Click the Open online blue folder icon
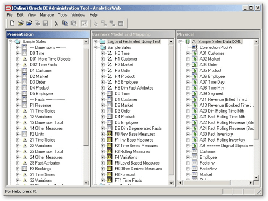The height and width of the screenshot is (201, 268). [29, 23]
